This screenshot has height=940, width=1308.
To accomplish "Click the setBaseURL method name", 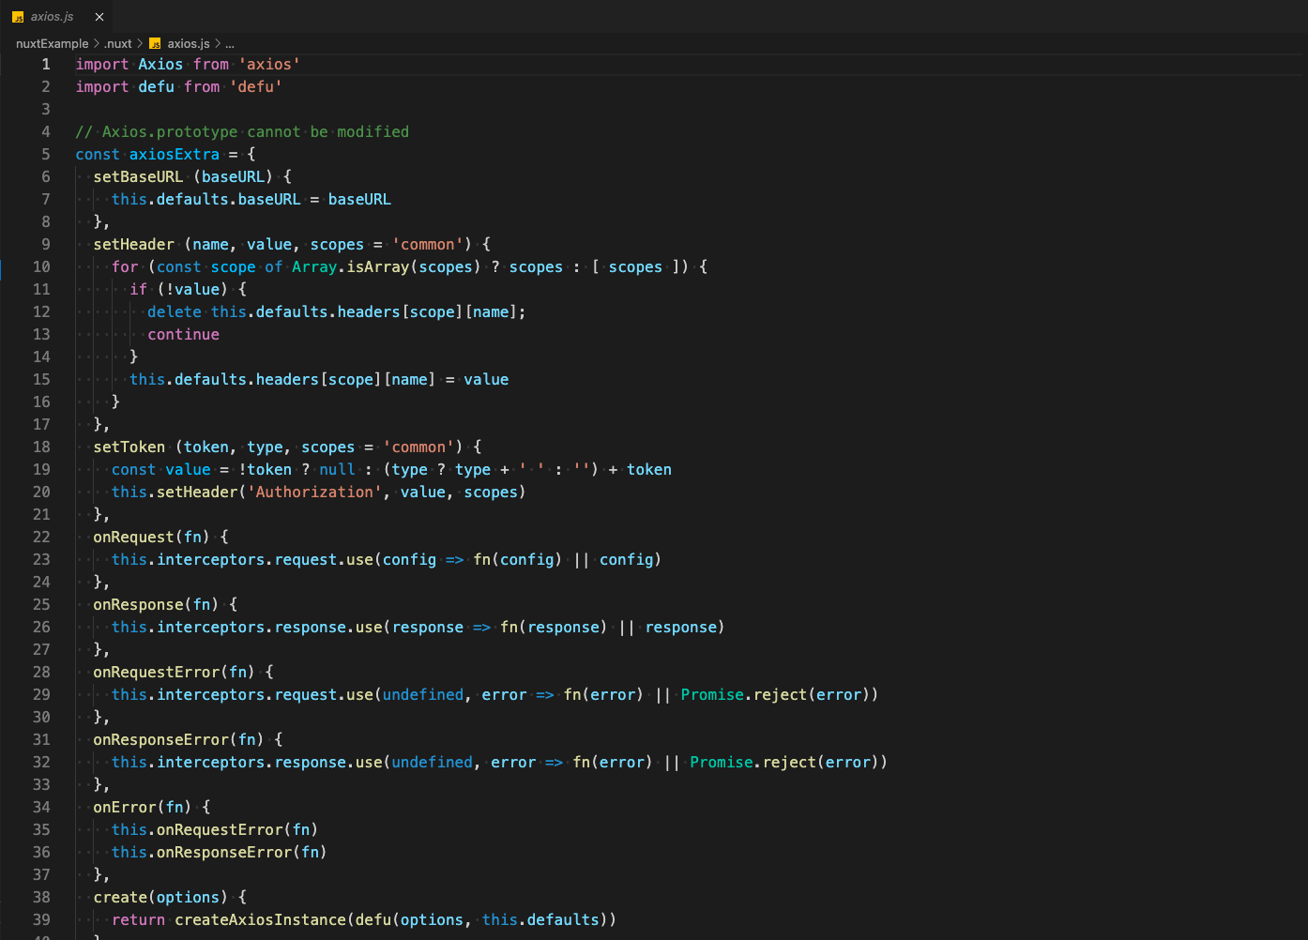I will point(138,177).
